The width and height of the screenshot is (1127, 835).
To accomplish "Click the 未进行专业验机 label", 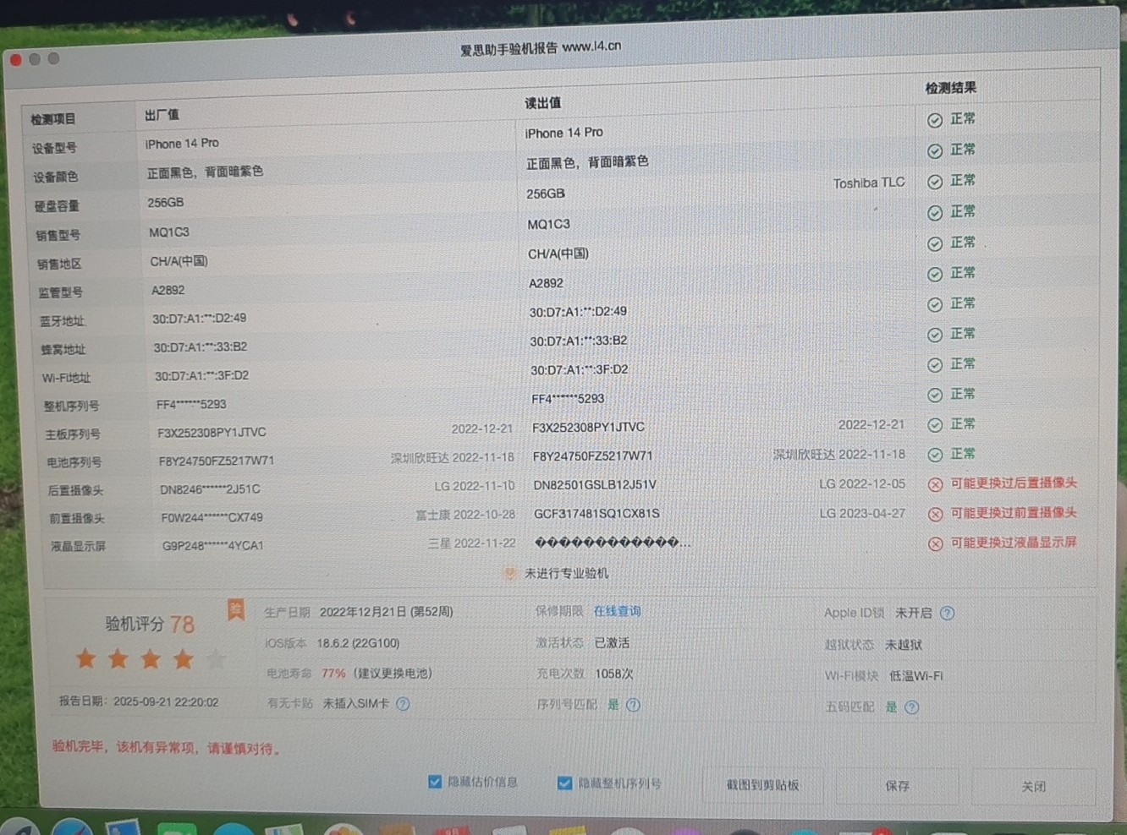I will 566,573.
